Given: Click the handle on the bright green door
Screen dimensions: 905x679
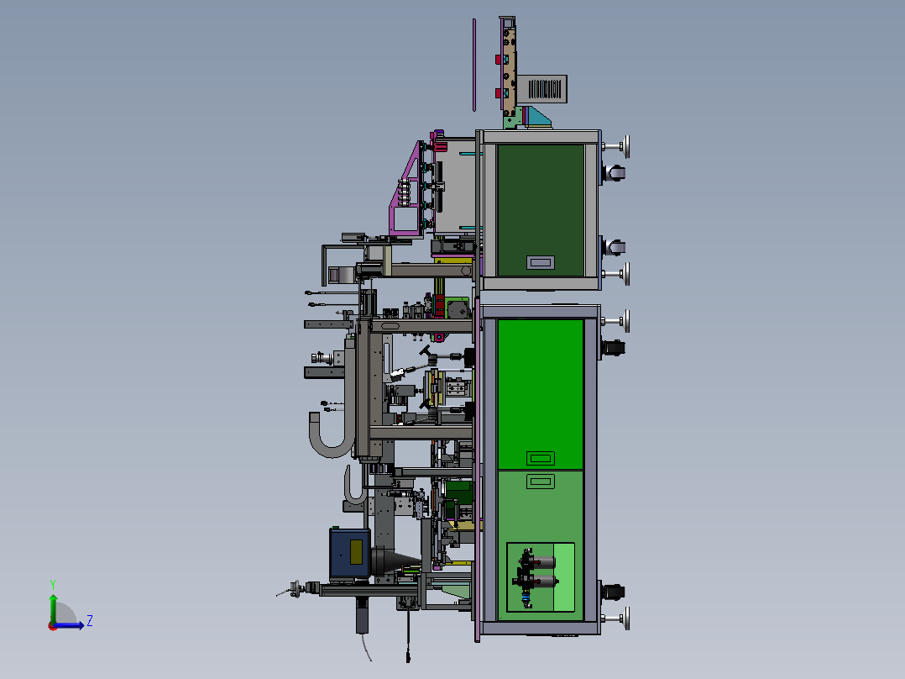Looking at the screenshot, I should coord(541,458).
